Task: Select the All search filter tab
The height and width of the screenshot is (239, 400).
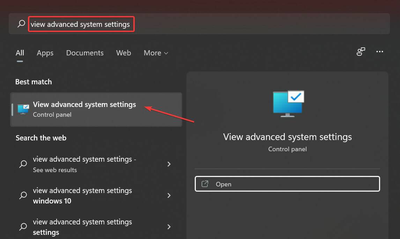Action: [20, 53]
